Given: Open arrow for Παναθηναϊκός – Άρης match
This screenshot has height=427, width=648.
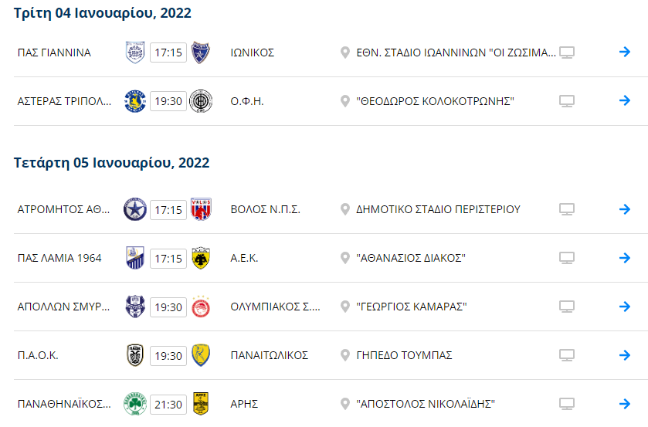Looking at the screenshot, I should click(625, 404).
